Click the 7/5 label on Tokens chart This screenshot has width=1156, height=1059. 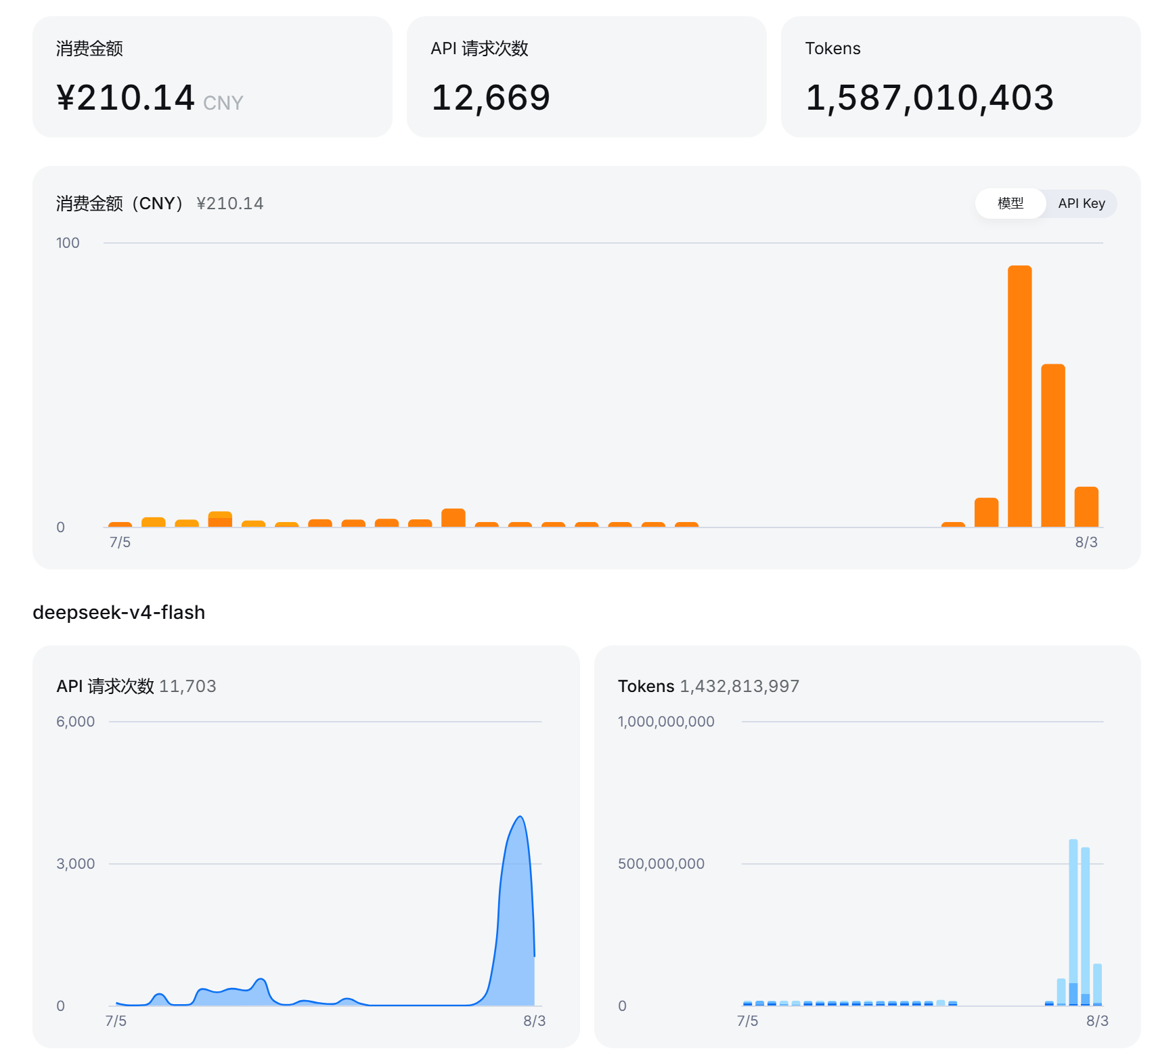pyautogui.click(x=747, y=1021)
